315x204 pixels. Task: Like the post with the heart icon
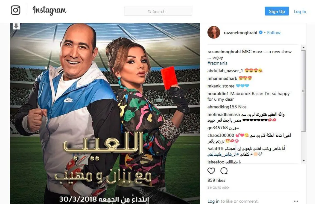(211, 171)
